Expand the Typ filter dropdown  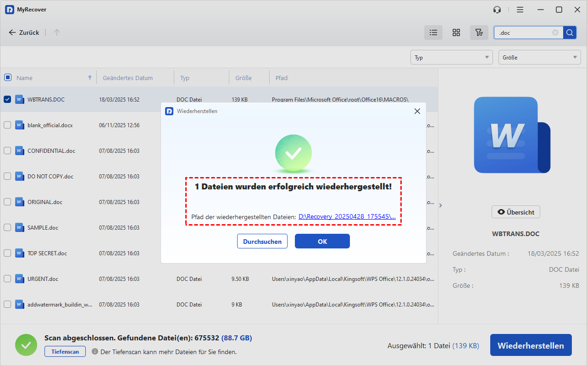point(451,58)
